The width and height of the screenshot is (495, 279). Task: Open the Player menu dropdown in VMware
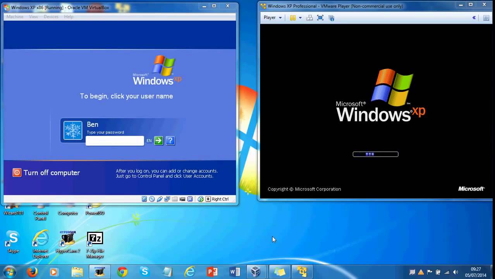click(x=273, y=17)
